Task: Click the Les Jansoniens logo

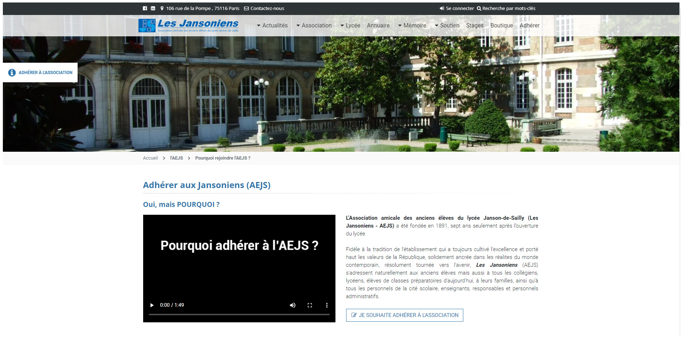Action: pos(188,25)
